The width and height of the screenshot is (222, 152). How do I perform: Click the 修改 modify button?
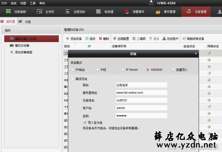(91, 39)
